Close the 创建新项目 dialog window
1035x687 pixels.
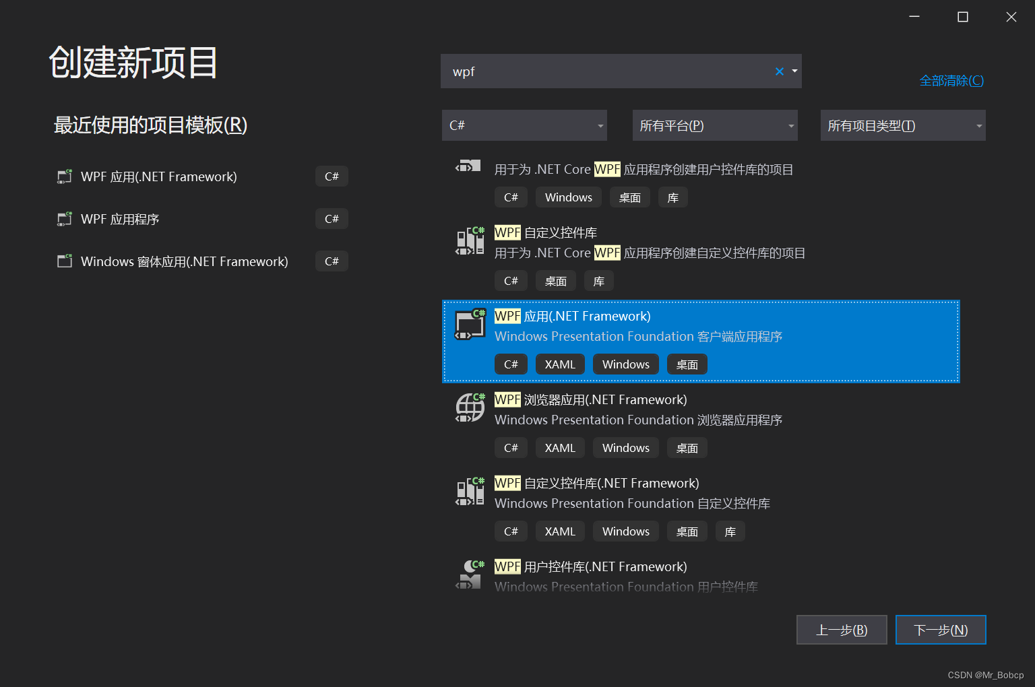click(x=1011, y=17)
